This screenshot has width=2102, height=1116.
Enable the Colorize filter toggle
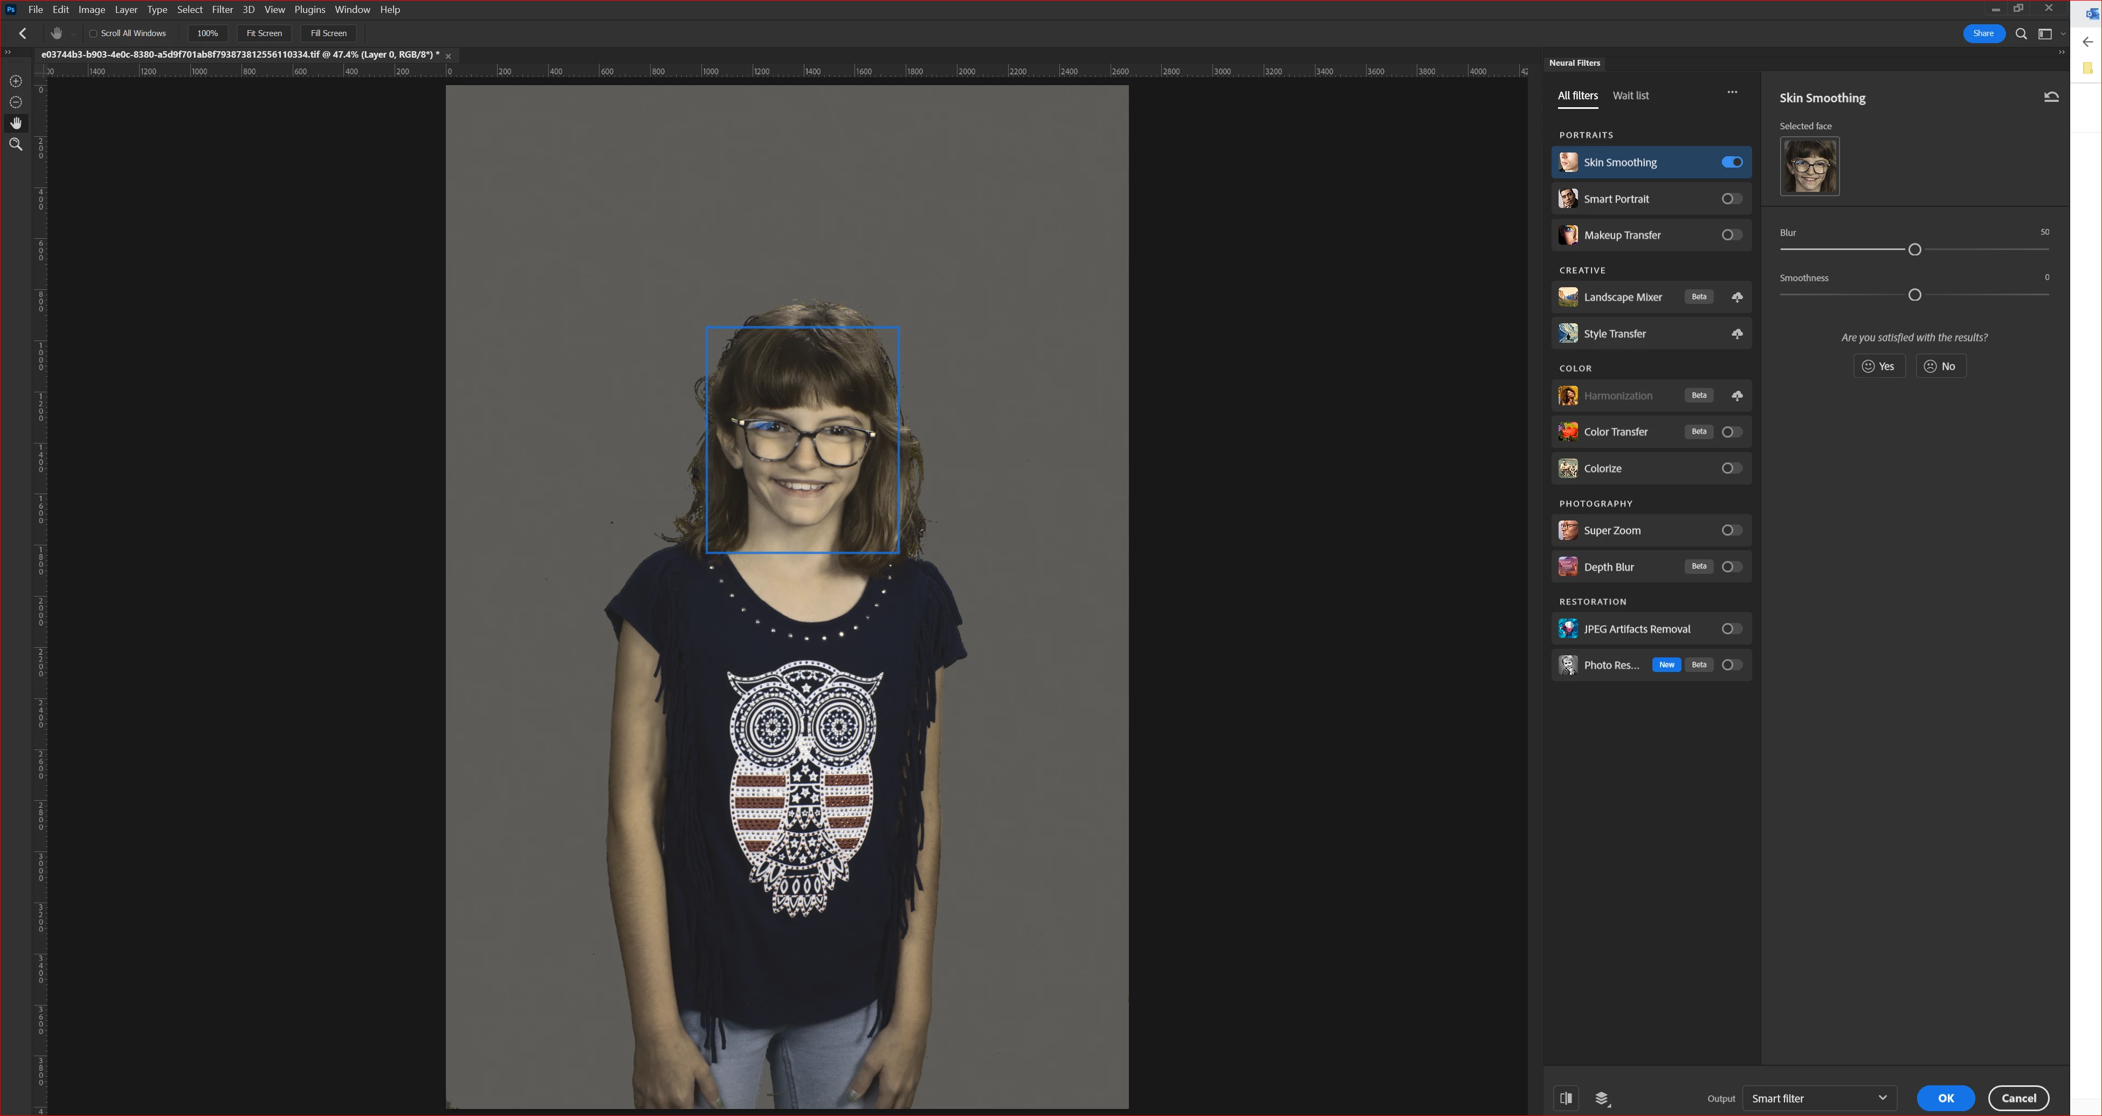1732,468
